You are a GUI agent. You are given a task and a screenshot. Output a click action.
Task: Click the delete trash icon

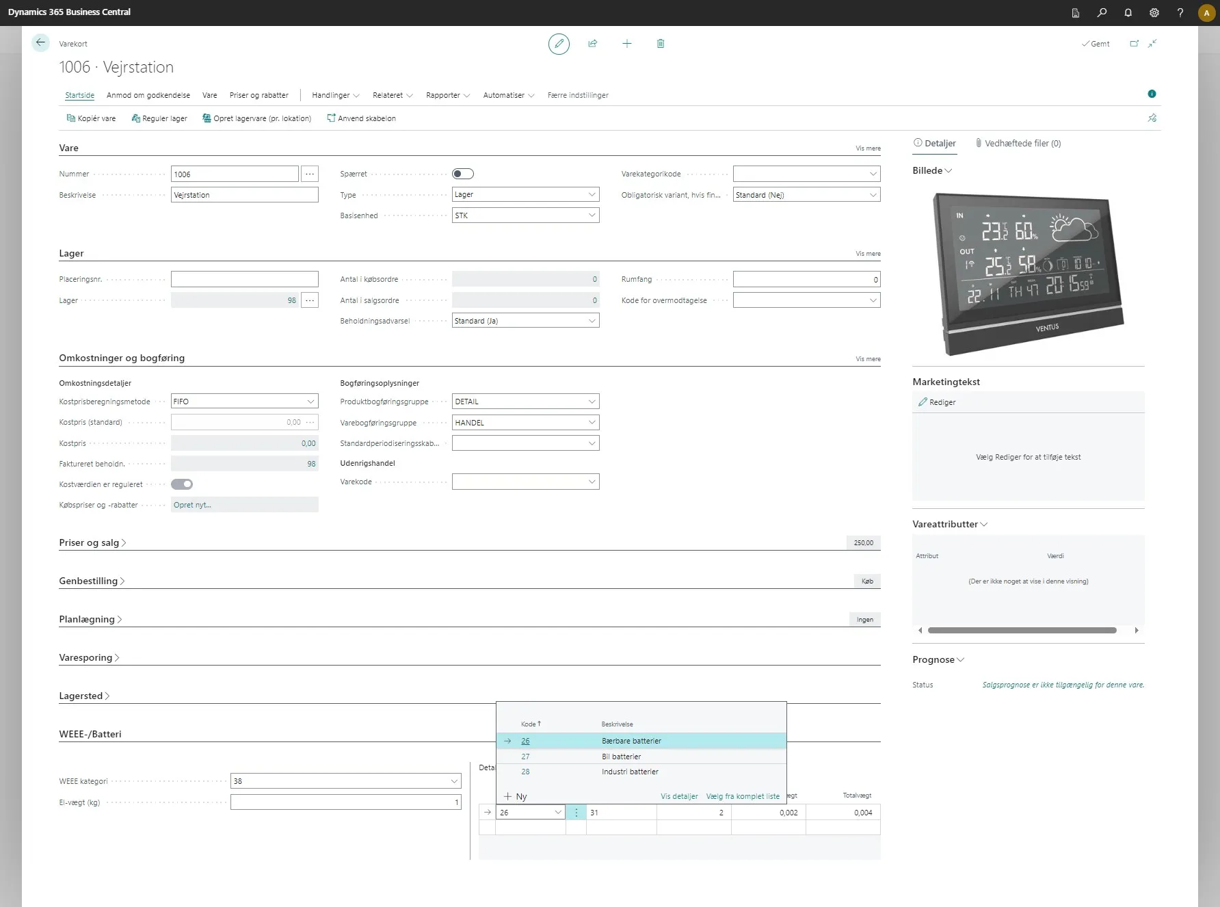pos(661,44)
